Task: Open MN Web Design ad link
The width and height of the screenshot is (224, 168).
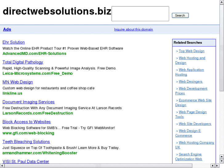Action: pyautogui.click(x=18, y=82)
